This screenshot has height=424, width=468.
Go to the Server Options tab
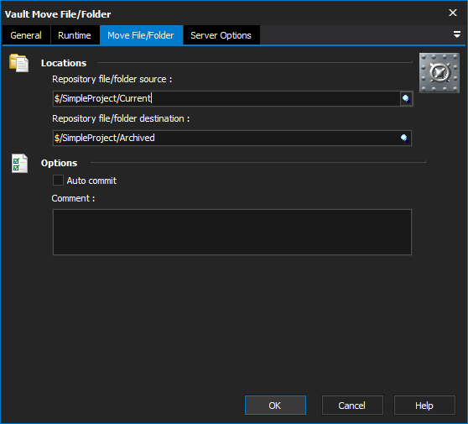[x=221, y=35]
